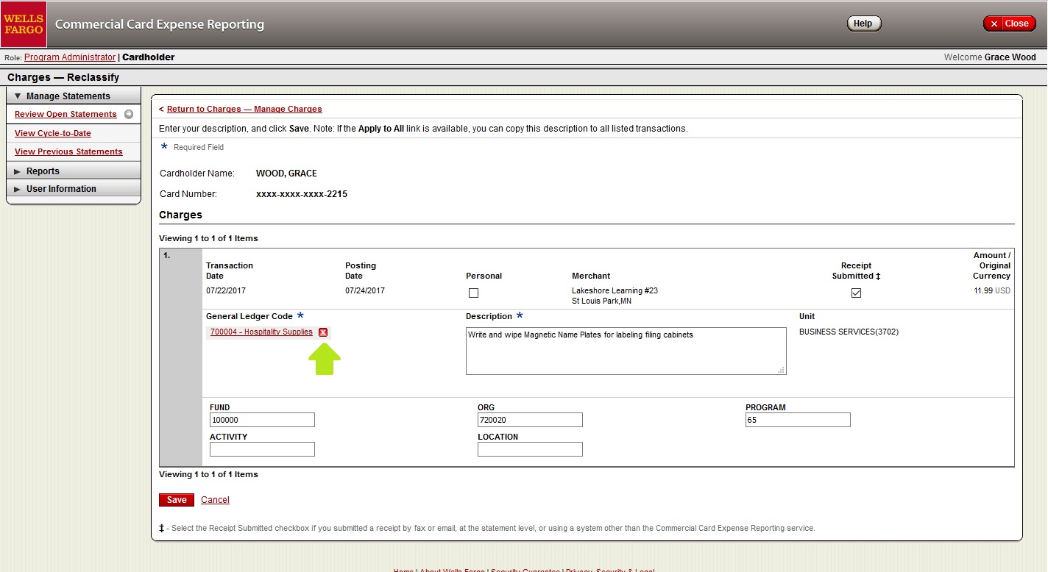Click the LOCATION input field
This screenshot has height=572, width=1048.
click(530, 449)
